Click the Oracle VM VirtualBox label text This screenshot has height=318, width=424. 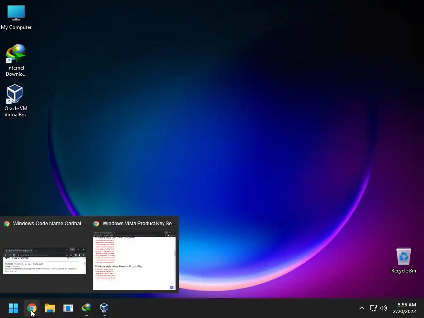pos(16,111)
